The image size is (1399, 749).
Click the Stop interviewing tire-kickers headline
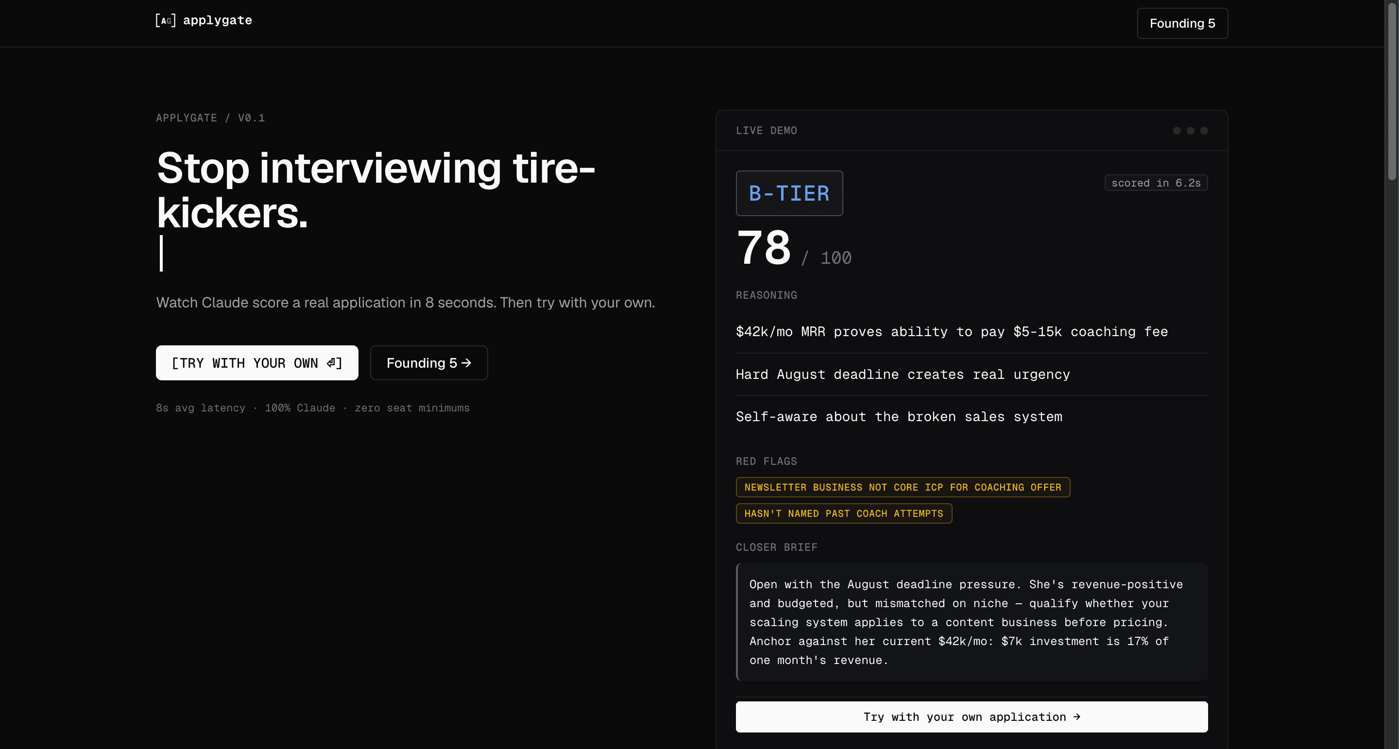[376, 190]
